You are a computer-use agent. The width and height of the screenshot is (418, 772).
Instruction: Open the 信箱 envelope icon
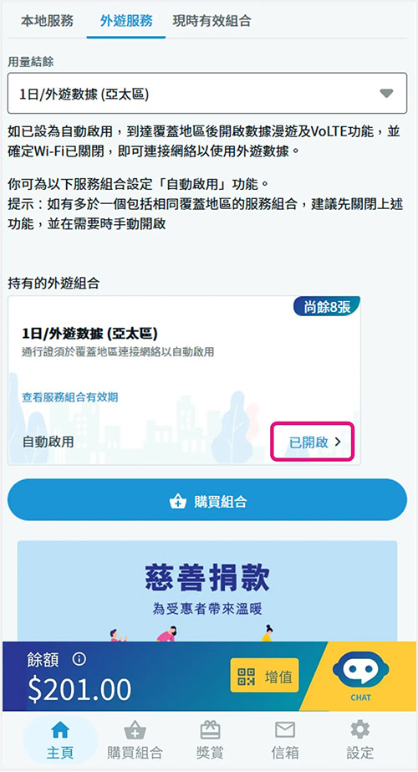coord(284,729)
